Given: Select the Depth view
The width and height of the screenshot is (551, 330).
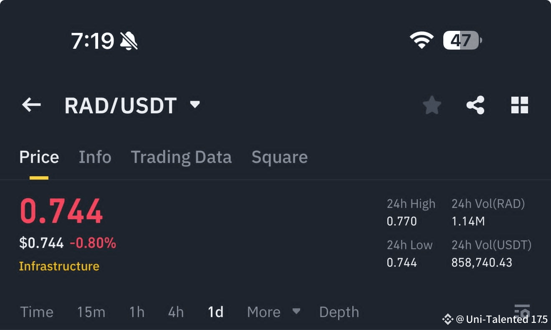Looking at the screenshot, I should coord(339,312).
